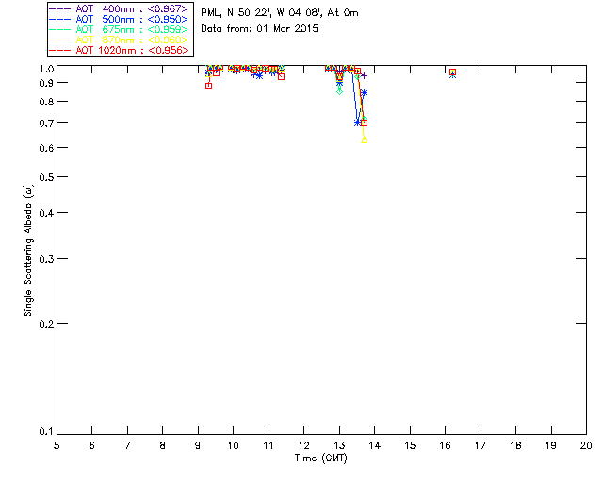
Task: Click the x-axis tick label 13
Action: point(339,445)
